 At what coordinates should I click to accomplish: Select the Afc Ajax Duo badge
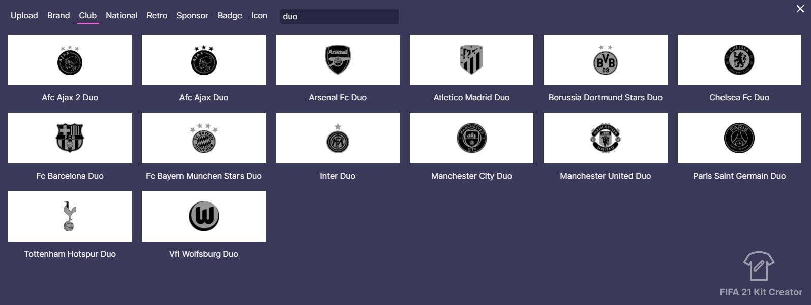click(204, 59)
